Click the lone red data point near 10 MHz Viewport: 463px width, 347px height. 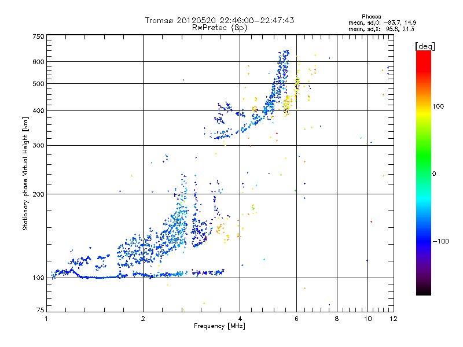click(x=371, y=222)
